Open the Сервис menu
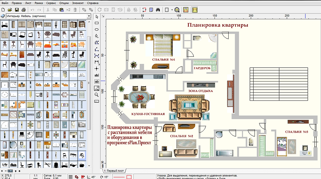321x179 pixels. pyautogui.click(x=51, y=3)
